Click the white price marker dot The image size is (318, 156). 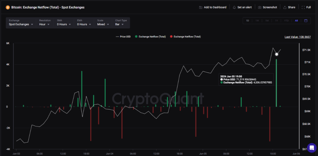pos(276,54)
